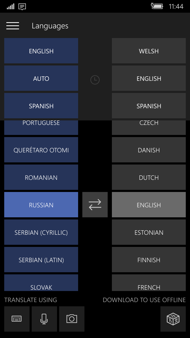Translate using microphone voice input
190x338 pixels.
click(x=44, y=319)
